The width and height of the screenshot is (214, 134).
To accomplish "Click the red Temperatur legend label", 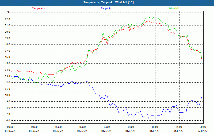I will click(39, 8).
